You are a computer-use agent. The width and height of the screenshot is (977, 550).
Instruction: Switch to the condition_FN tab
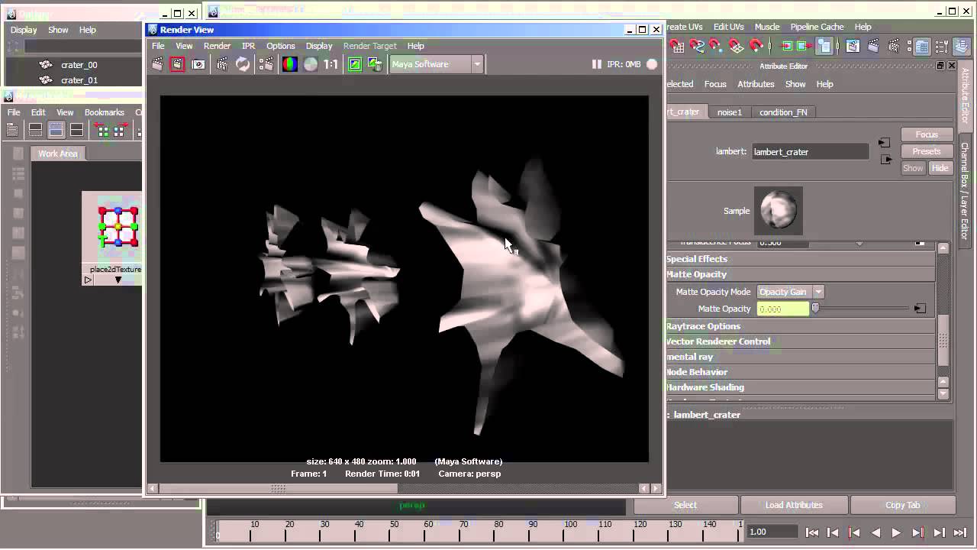[x=783, y=112]
